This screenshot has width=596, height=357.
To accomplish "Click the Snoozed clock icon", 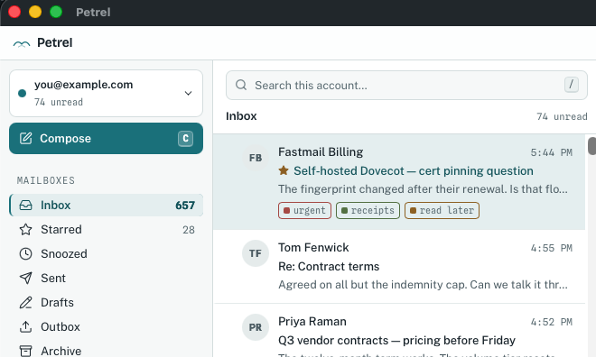I will pyautogui.click(x=26, y=254).
